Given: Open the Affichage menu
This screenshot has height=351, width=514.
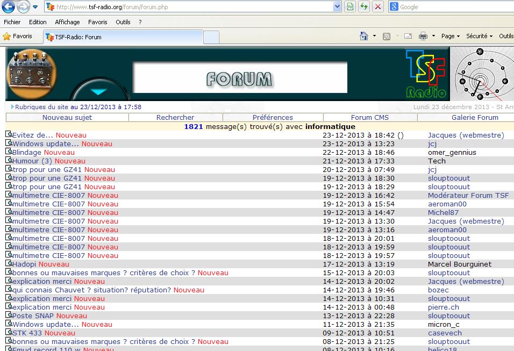Looking at the screenshot, I should [x=67, y=22].
